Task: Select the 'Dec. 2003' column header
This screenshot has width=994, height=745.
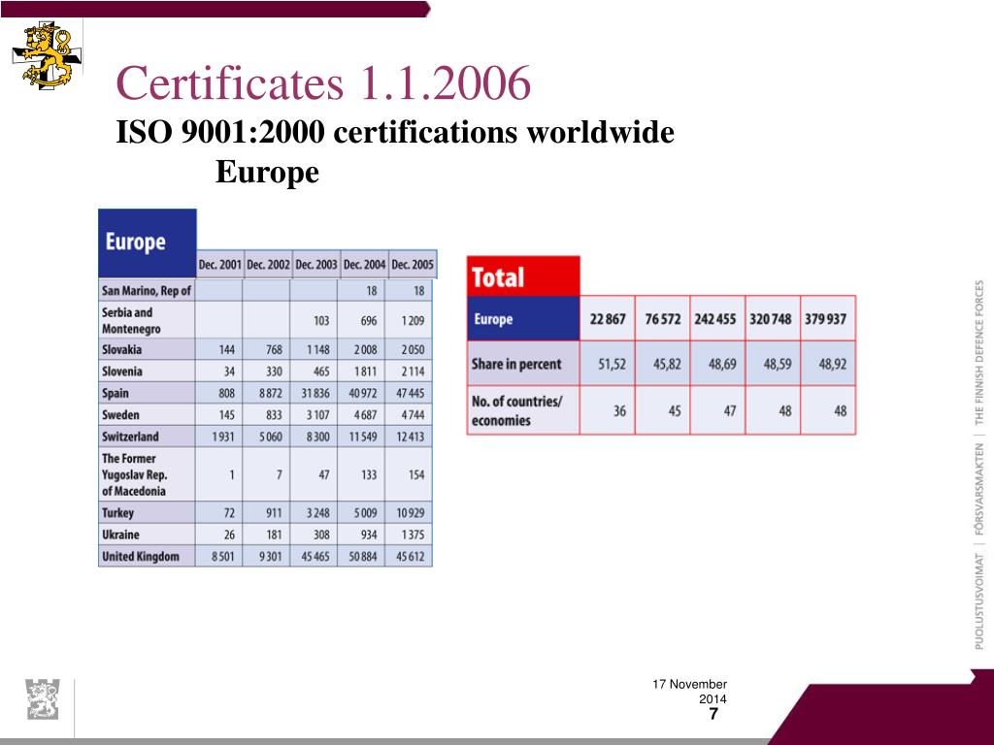Action: (316, 264)
